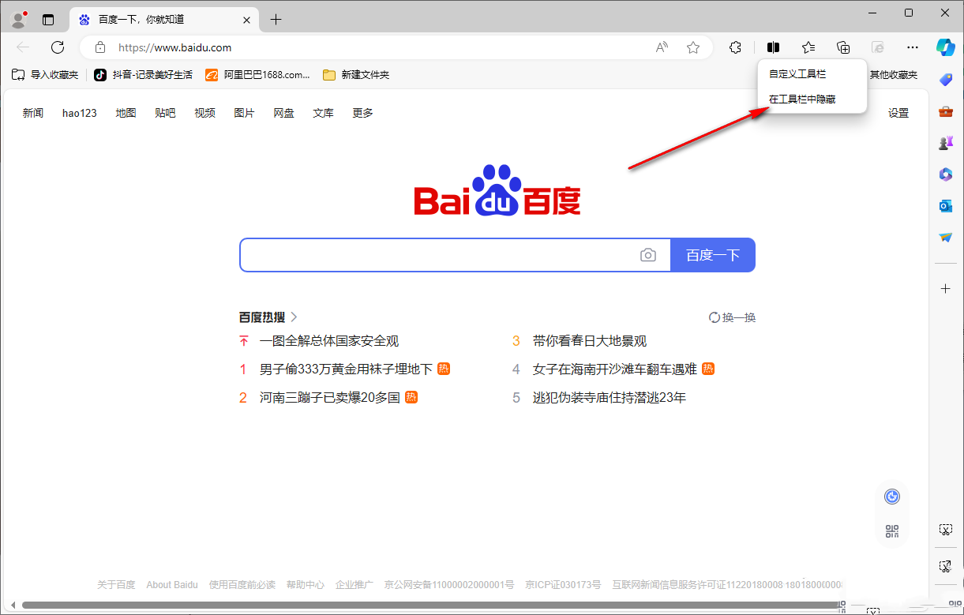Open the 百度热搜 heading

[268, 317]
